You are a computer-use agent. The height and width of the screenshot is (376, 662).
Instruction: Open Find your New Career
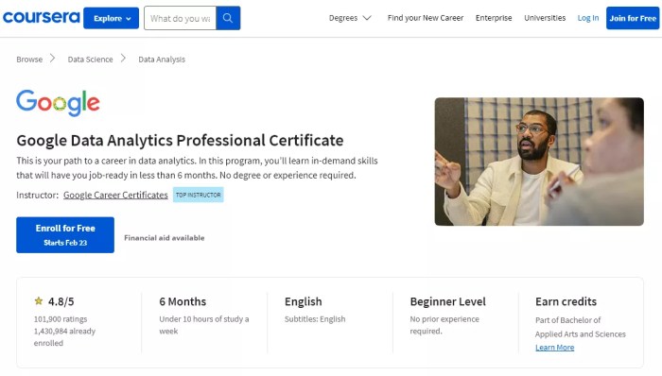click(426, 18)
